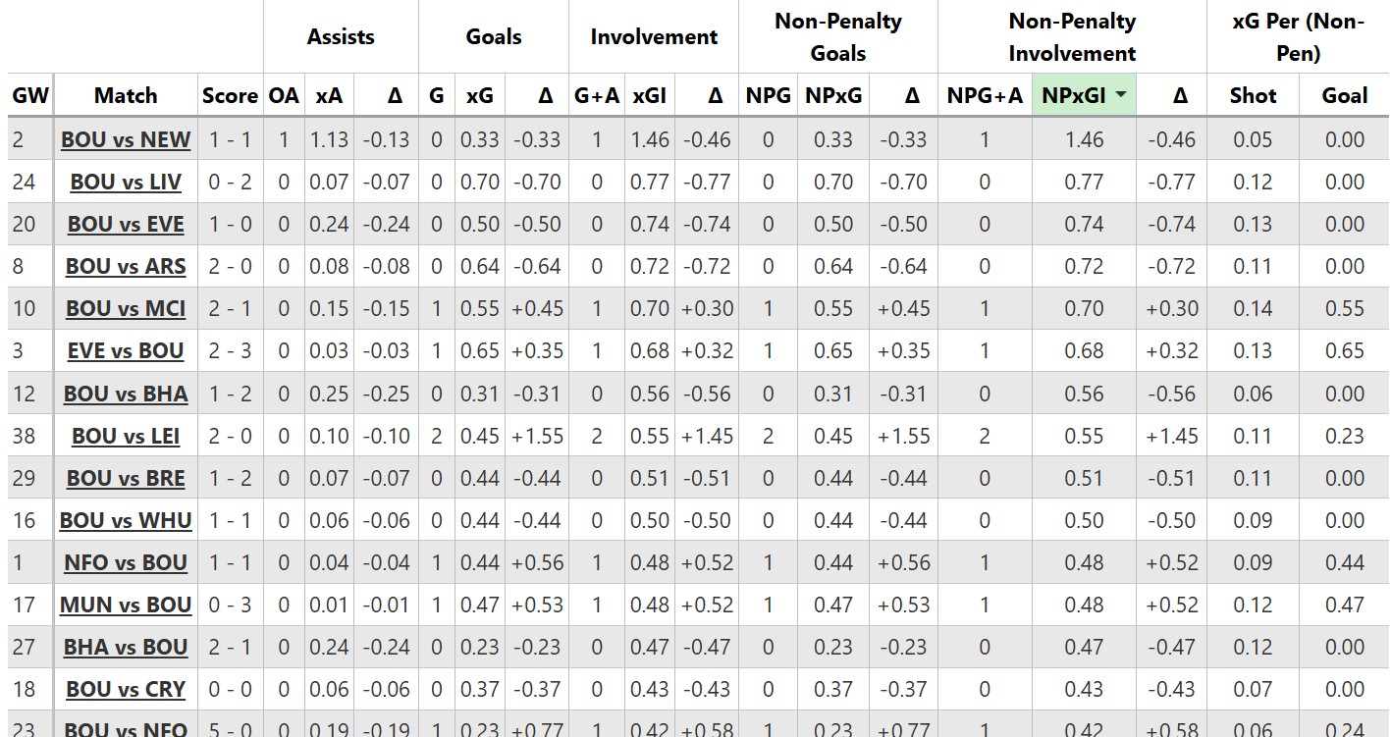Open the NFO vs BOU match link
Screen dimensions: 1391x737
tap(126, 562)
